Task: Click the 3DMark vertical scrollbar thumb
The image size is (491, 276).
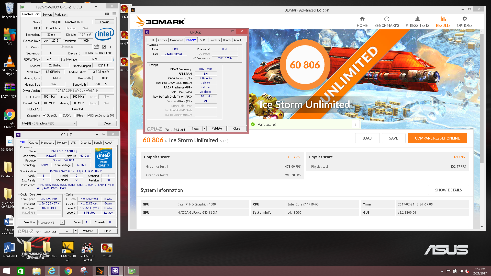Action: click(482, 98)
